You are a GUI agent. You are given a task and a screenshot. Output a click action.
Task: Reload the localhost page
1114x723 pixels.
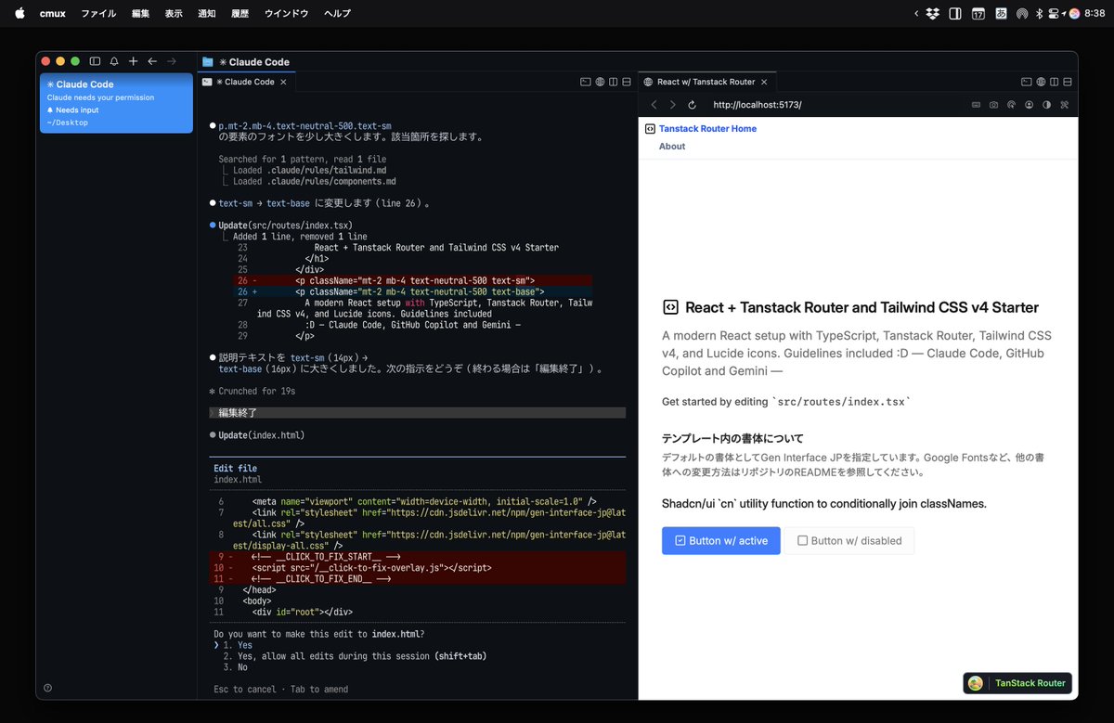pyautogui.click(x=693, y=105)
